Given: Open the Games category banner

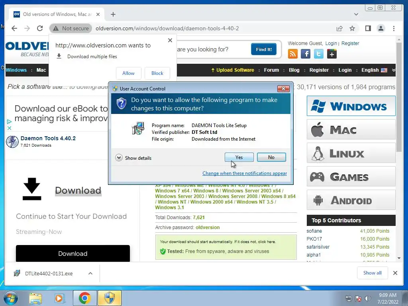Looking at the screenshot, I should [351, 177].
